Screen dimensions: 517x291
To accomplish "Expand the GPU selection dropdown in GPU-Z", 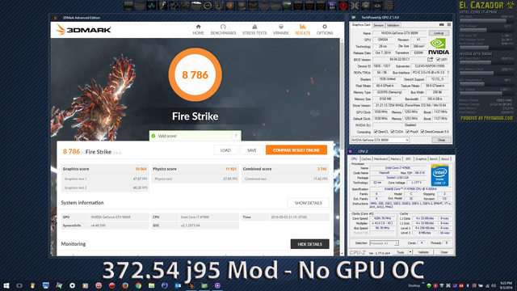I will click(380, 140).
